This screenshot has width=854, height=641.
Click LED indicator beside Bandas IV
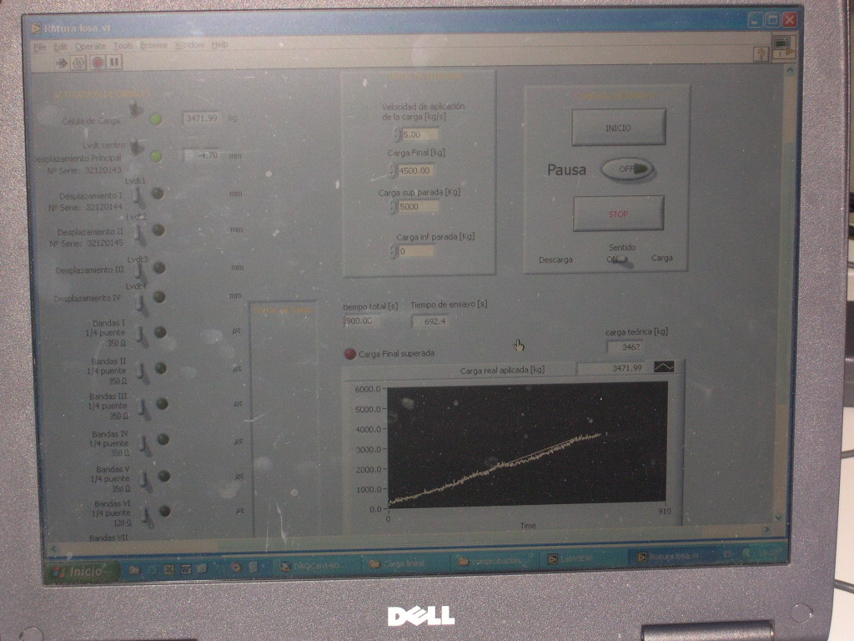163,439
